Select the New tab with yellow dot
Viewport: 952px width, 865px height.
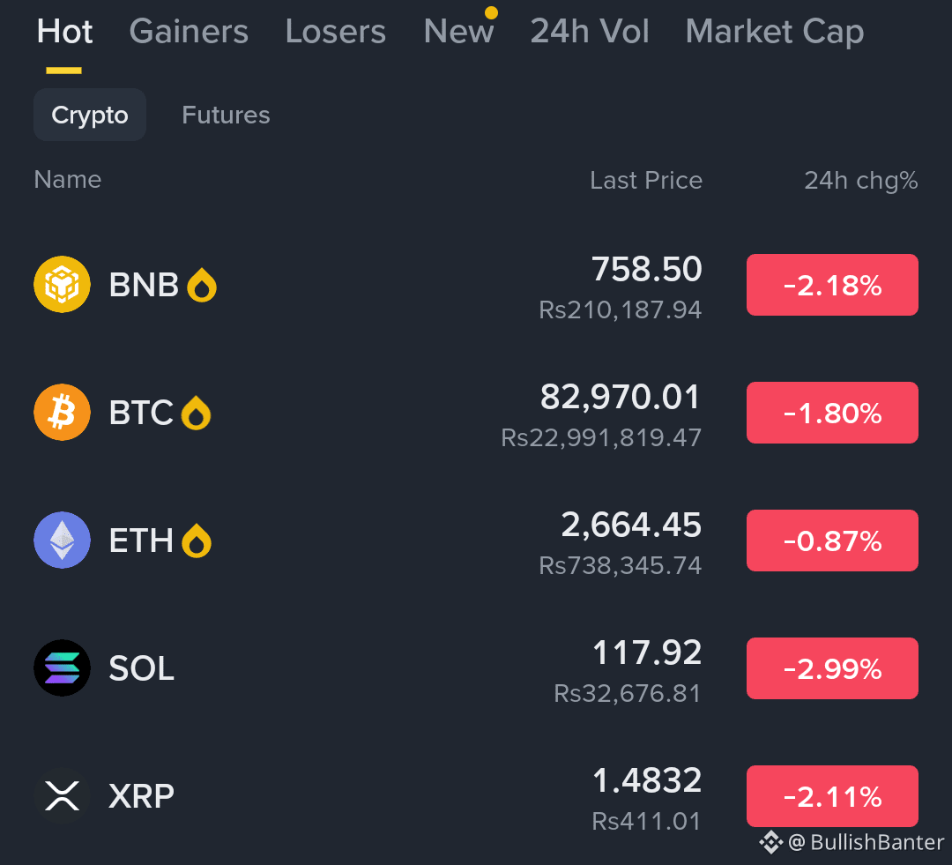(x=459, y=30)
